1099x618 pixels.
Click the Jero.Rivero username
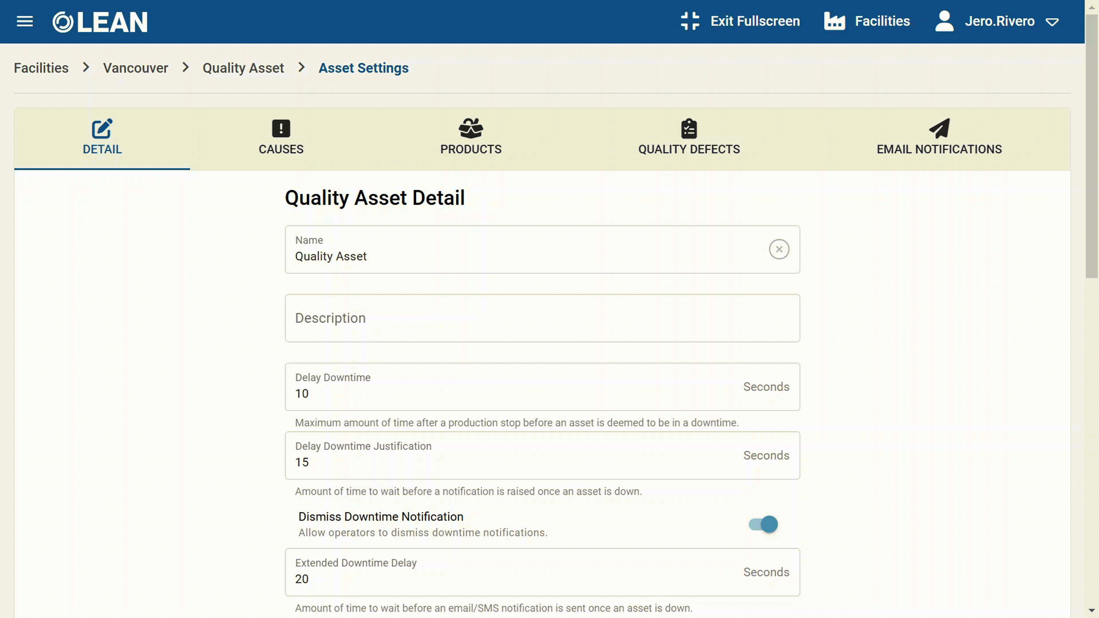coord(1000,21)
